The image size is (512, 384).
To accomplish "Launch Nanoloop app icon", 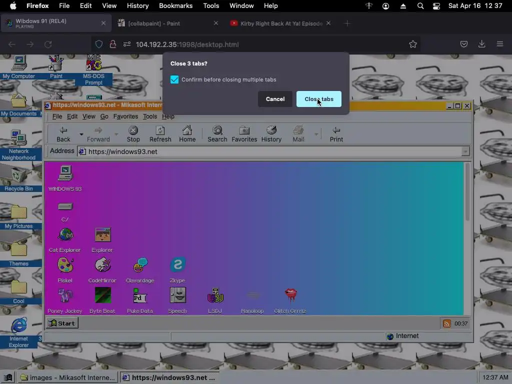I will pos(252,300).
